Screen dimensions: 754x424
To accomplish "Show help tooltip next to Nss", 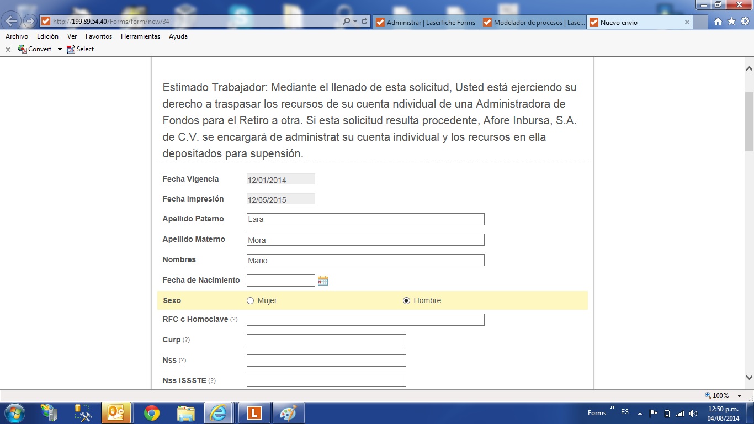I will (x=182, y=361).
